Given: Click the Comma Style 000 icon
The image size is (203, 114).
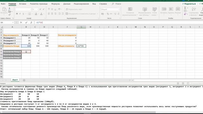Looking at the screenshot, I should pos(111,14).
